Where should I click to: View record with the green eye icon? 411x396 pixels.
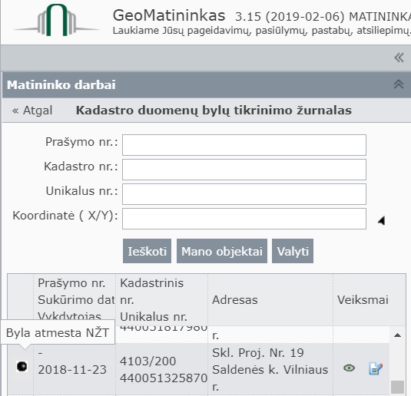(349, 368)
